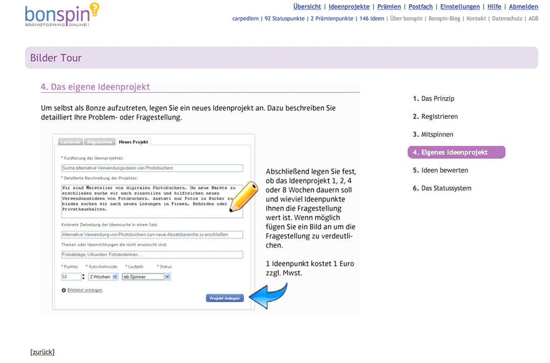Select tour step 1. Das Prinzip

coord(433,99)
